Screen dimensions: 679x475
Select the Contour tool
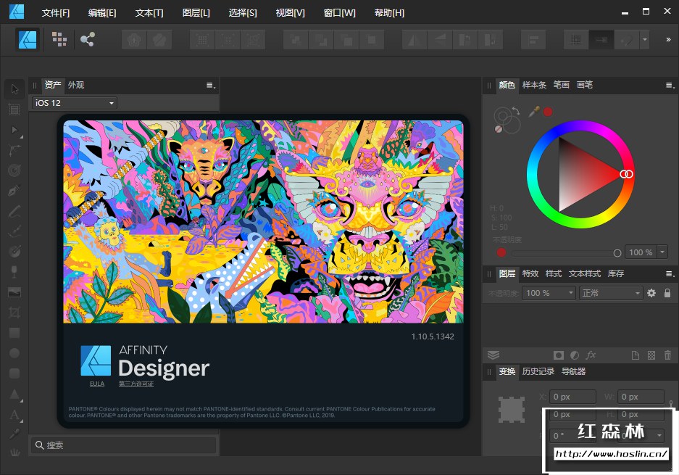14,170
